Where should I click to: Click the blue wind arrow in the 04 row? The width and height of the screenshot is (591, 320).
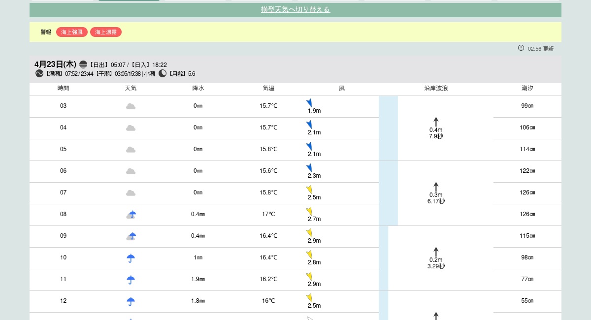click(309, 125)
